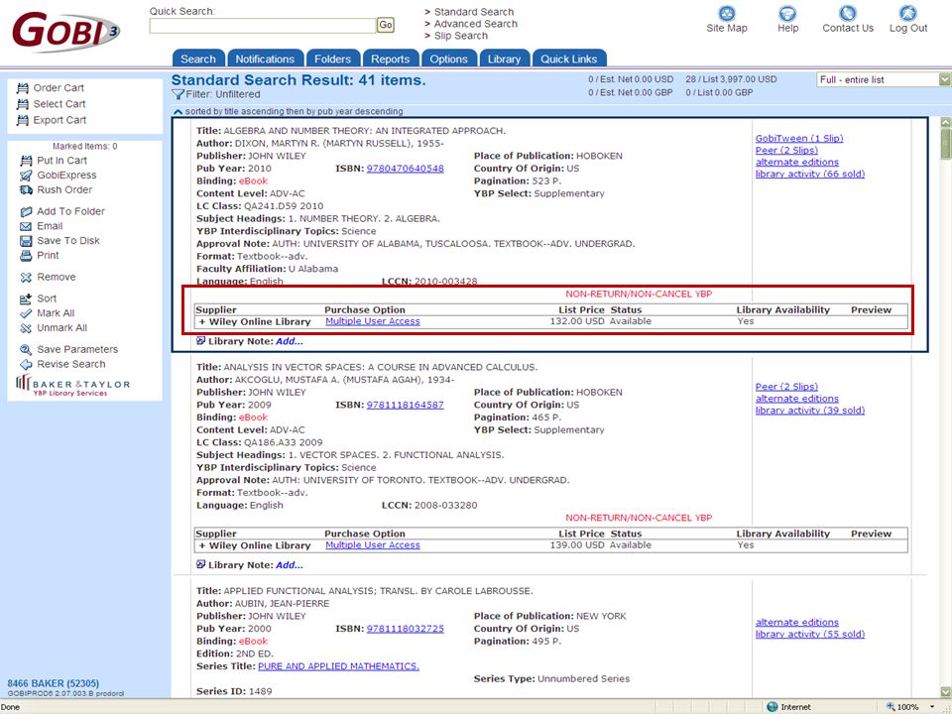Click Multiple User Access for 132.00 USD

(373, 321)
